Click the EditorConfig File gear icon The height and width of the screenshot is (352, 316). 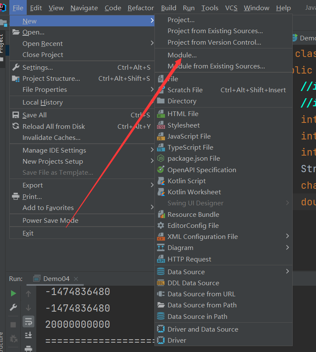click(x=161, y=225)
